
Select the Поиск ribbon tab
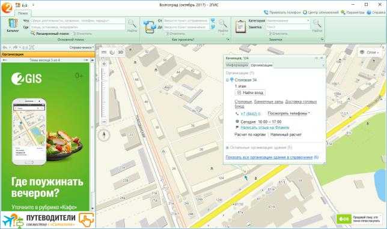(23, 13)
